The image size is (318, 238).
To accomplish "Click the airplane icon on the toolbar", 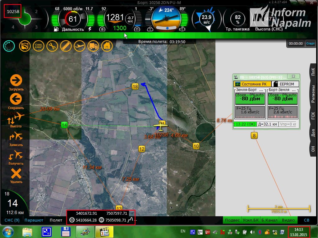I will pyautogui.click(x=80, y=46).
